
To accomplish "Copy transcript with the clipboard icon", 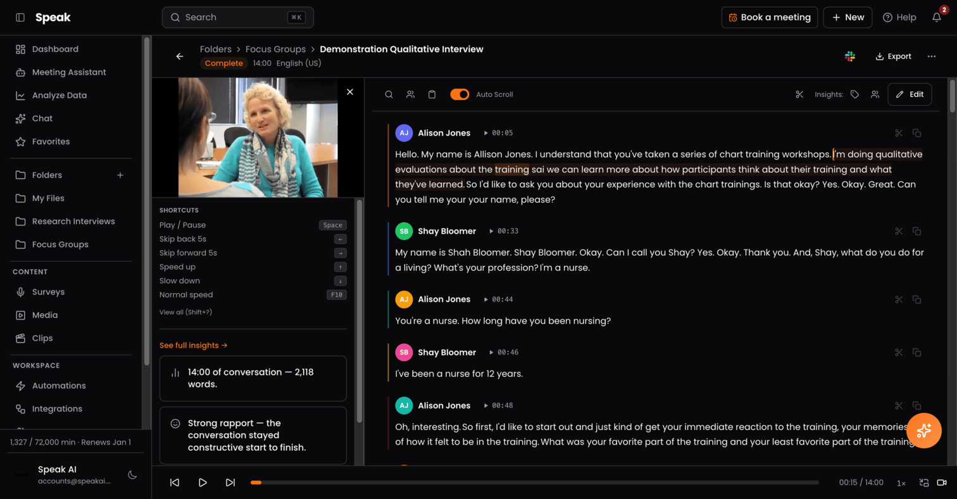I will point(432,94).
